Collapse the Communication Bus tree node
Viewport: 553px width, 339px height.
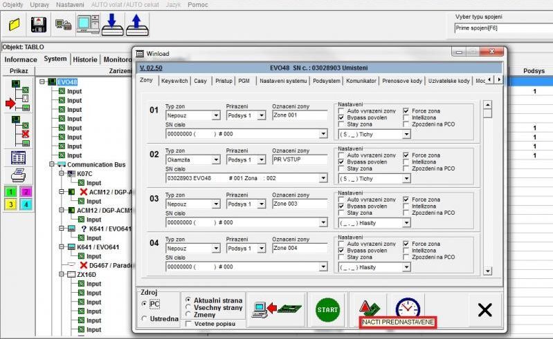pyautogui.click(x=51, y=164)
